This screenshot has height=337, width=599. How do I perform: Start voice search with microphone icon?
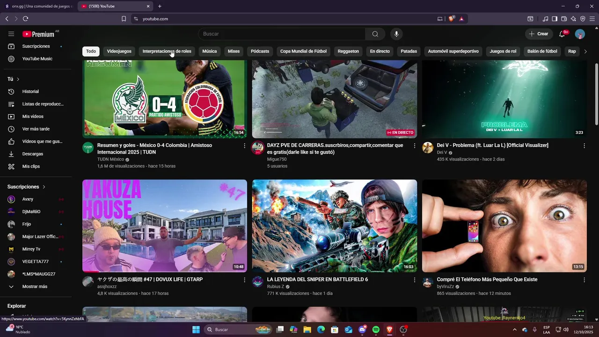tap(396, 34)
